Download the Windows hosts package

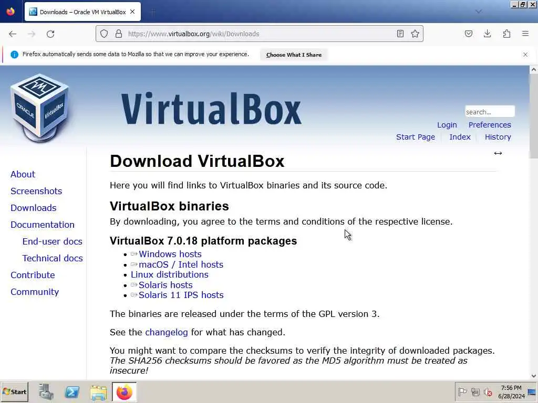pos(170,254)
